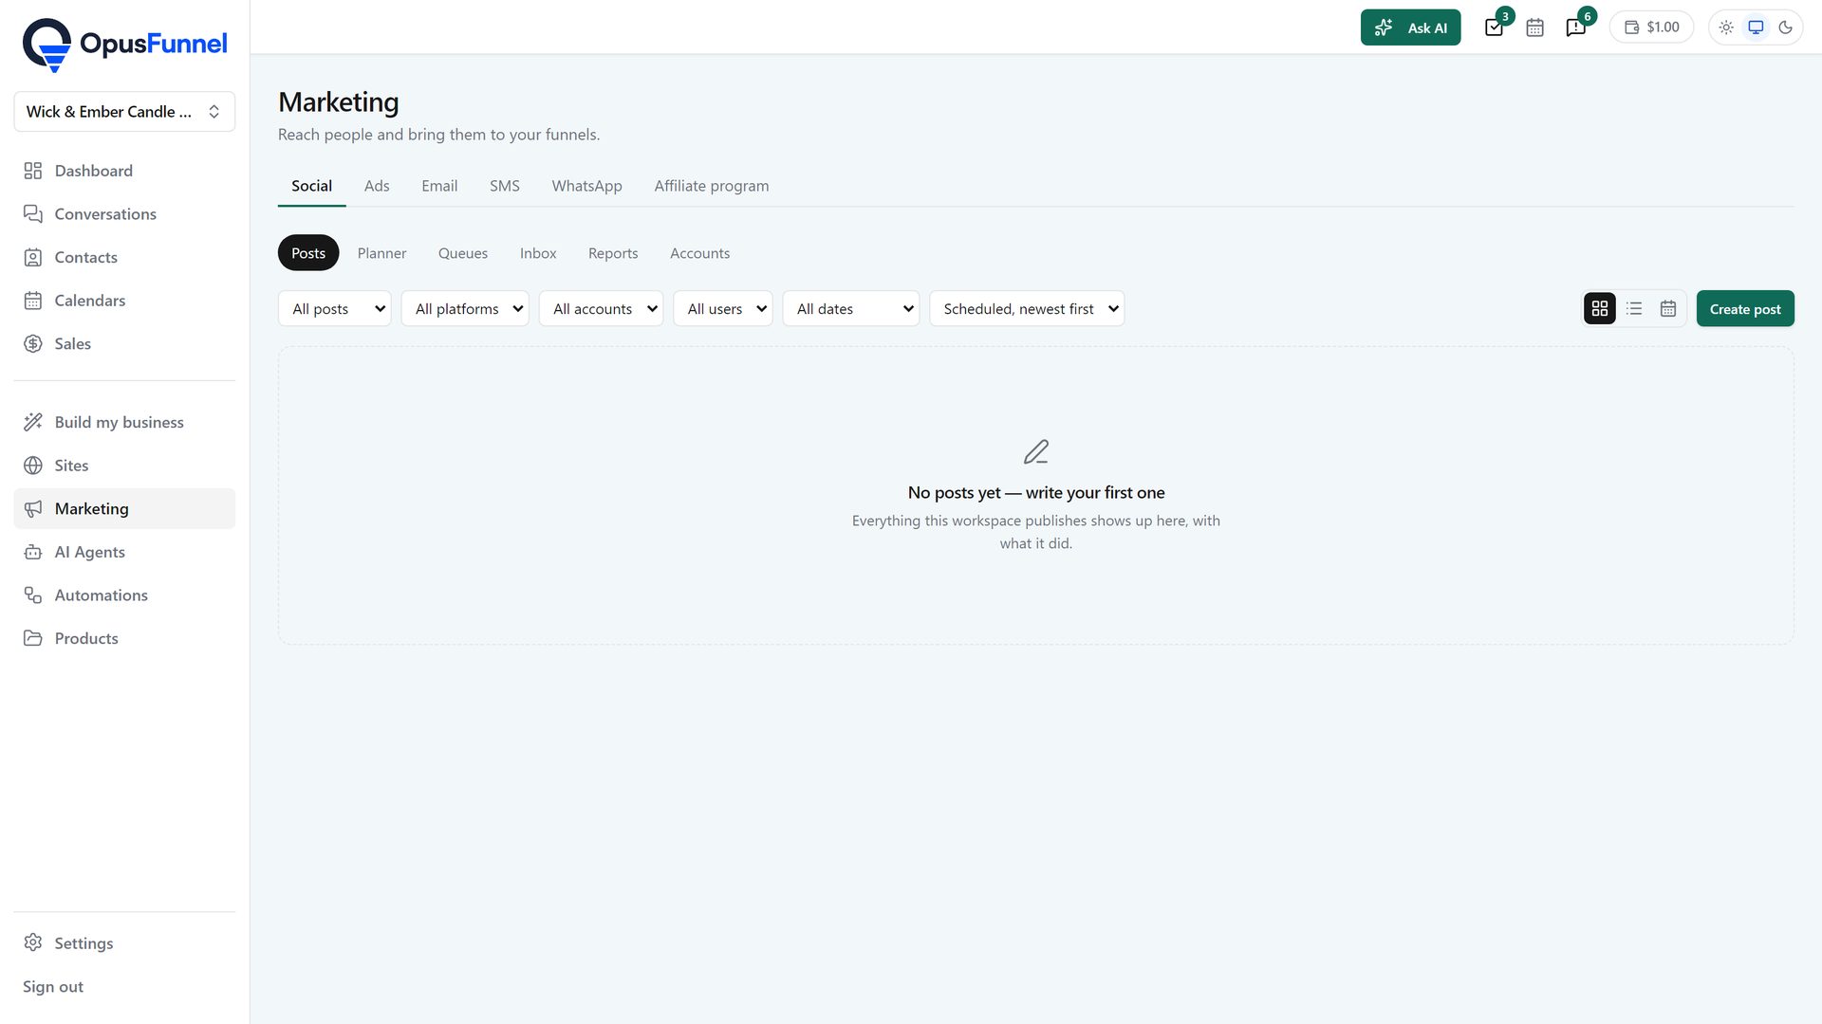The height and width of the screenshot is (1024, 1822).
Task: Switch to the Ads tab
Action: (x=377, y=186)
